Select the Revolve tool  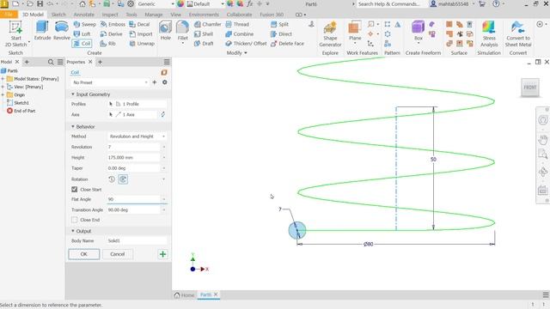pyautogui.click(x=62, y=30)
